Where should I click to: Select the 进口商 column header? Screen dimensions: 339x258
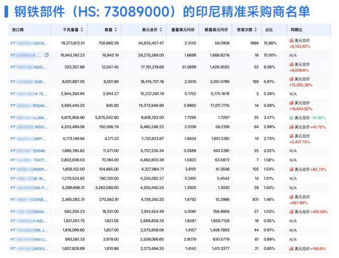pyautogui.click(x=17, y=30)
